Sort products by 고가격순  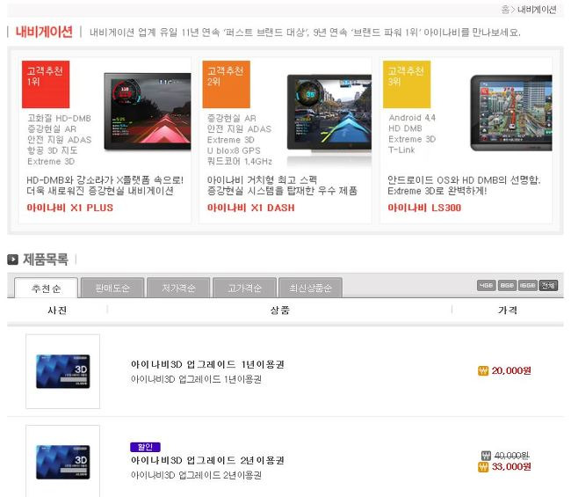(244, 288)
